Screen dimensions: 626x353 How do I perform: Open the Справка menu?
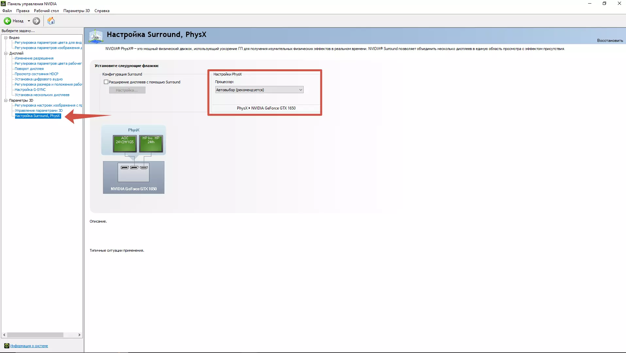click(102, 11)
